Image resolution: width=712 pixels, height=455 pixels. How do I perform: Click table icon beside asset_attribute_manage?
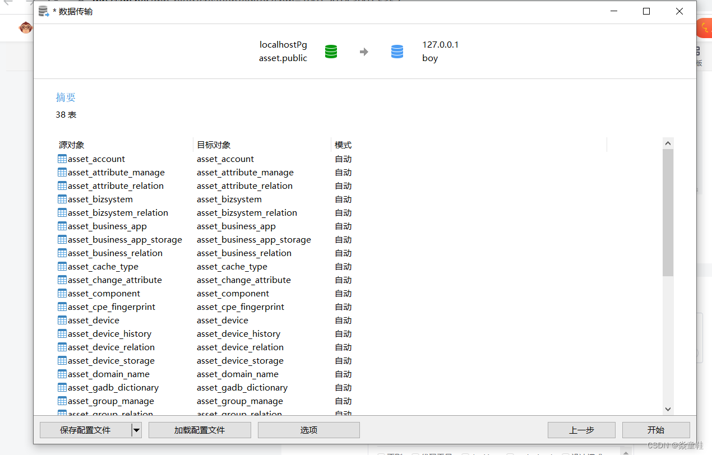click(x=62, y=173)
